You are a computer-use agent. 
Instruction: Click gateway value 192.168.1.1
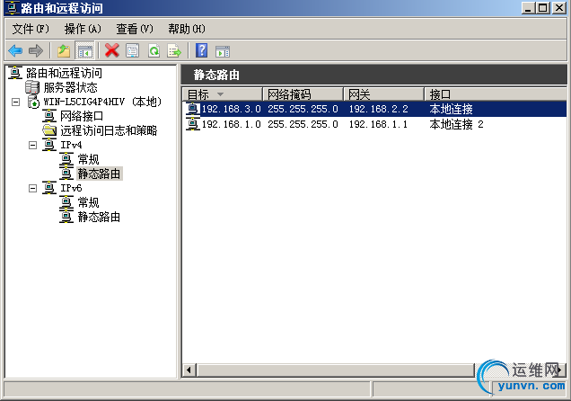[x=378, y=124]
